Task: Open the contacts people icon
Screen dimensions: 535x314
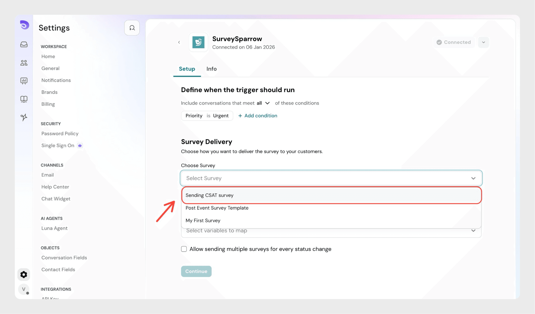Action: coord(24,63)
